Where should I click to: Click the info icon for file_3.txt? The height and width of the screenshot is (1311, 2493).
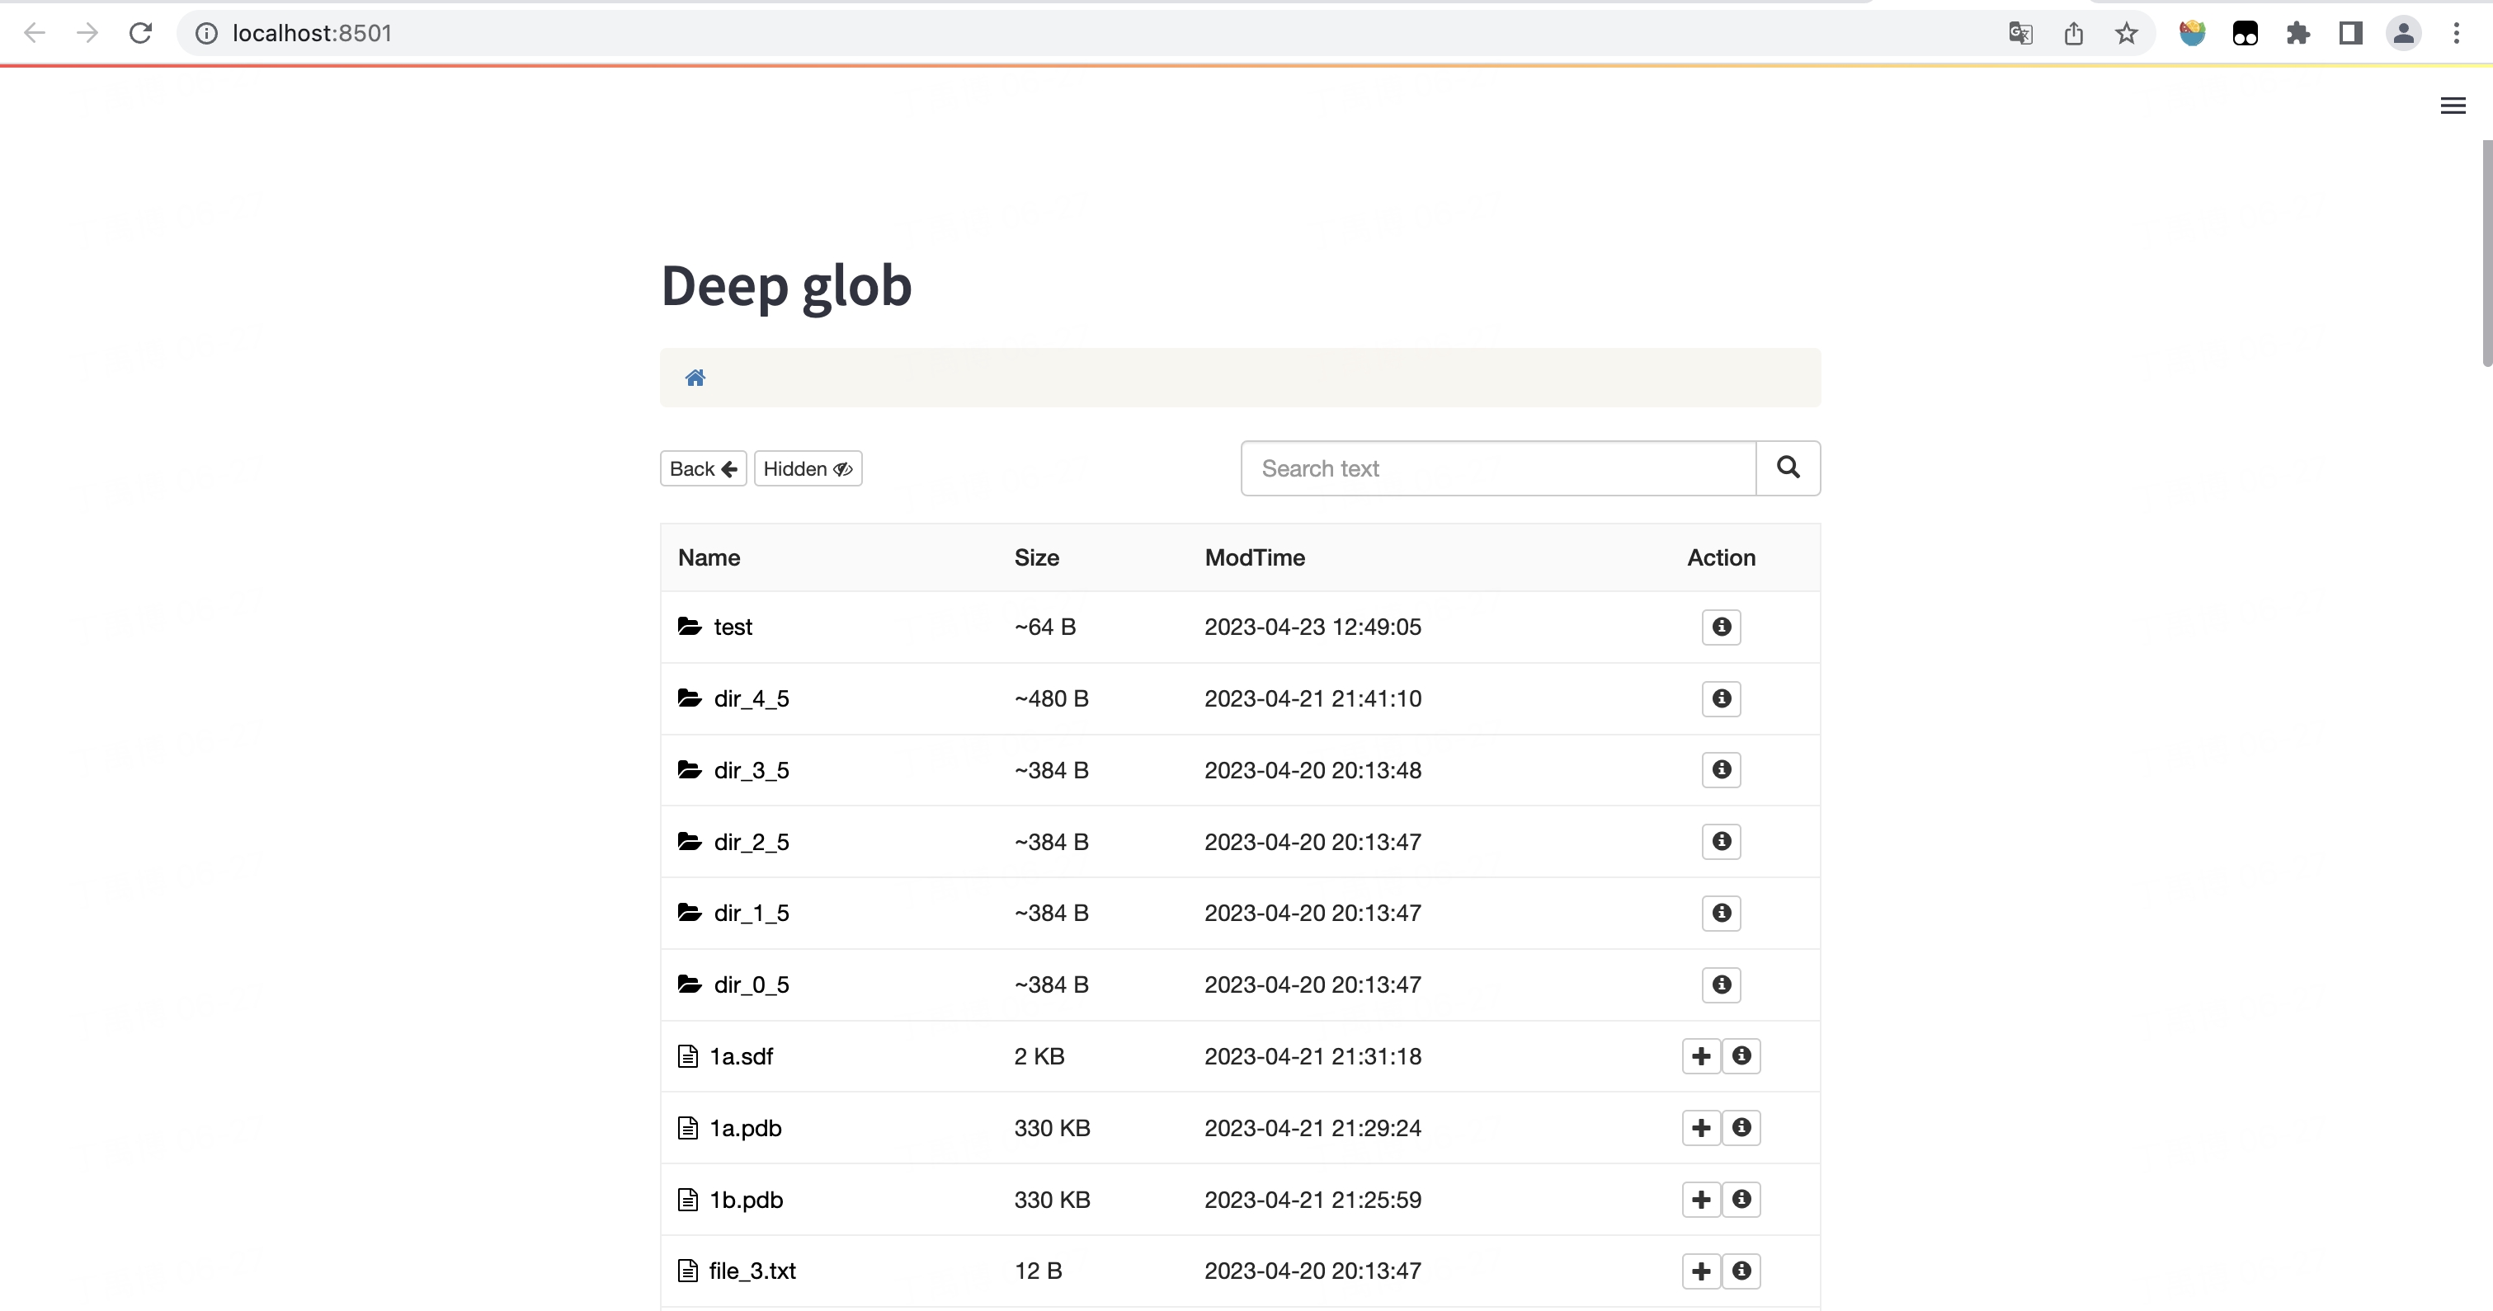click(x=1741, y=1270)
